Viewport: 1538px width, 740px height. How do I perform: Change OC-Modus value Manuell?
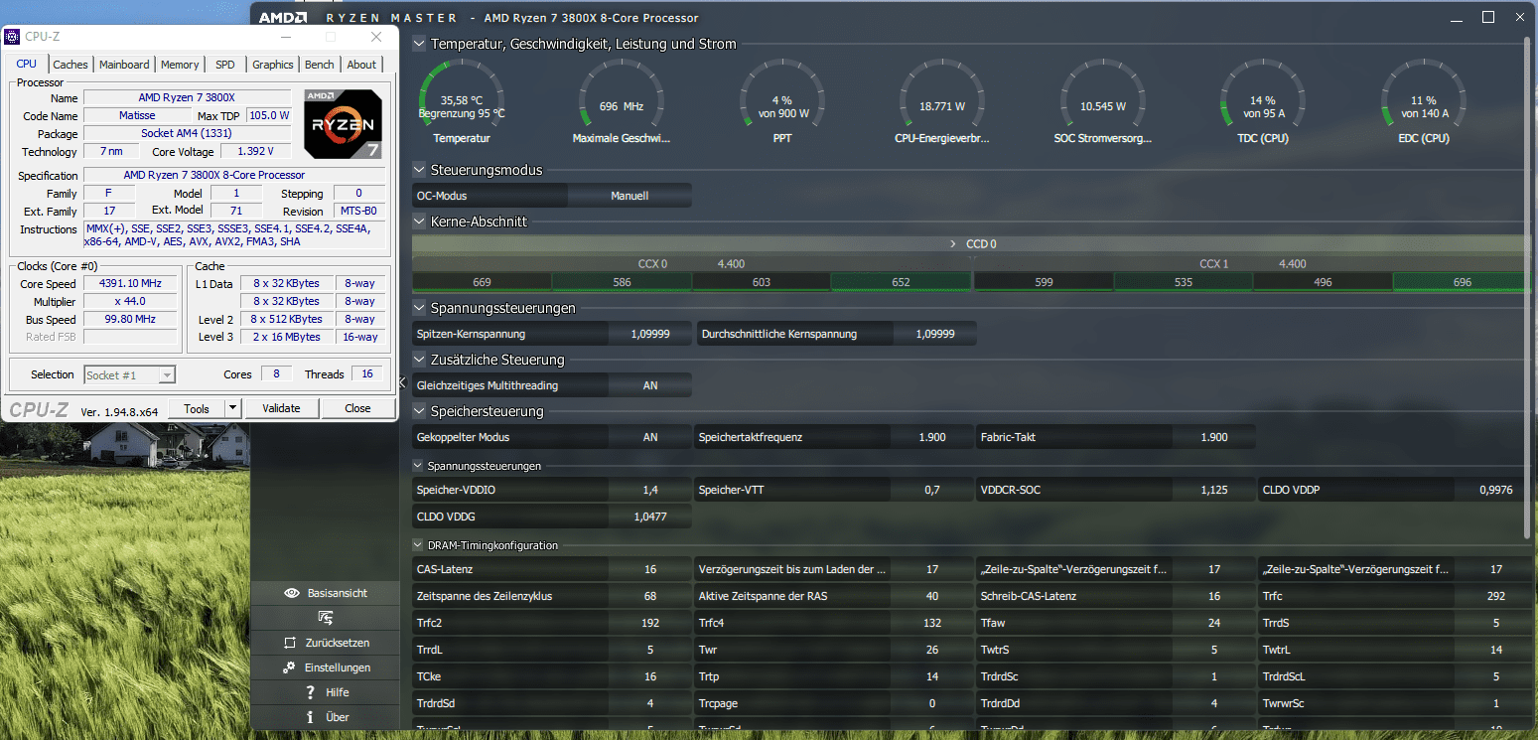click(x=629, y=196)
